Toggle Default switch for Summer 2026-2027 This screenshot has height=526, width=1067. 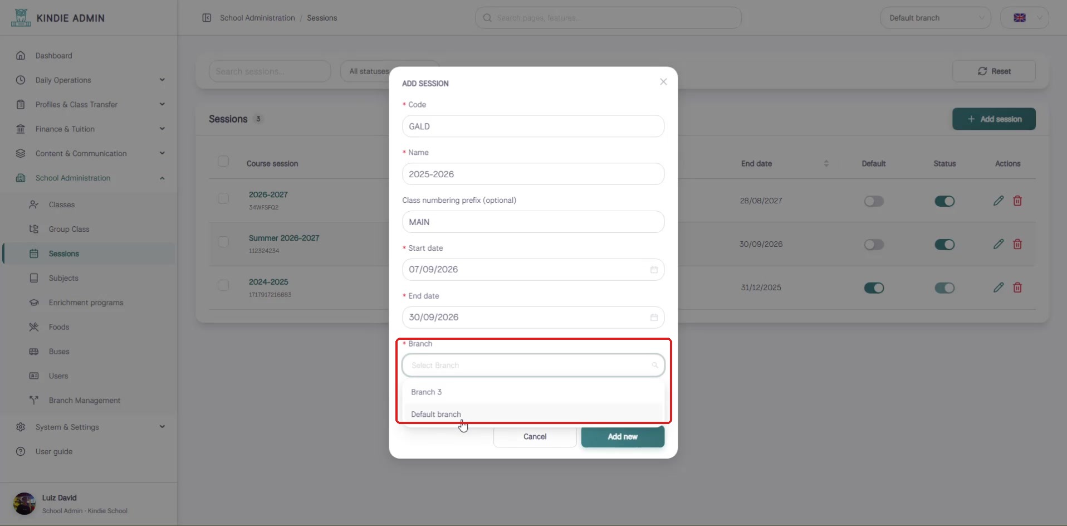(x=874, y=245)
